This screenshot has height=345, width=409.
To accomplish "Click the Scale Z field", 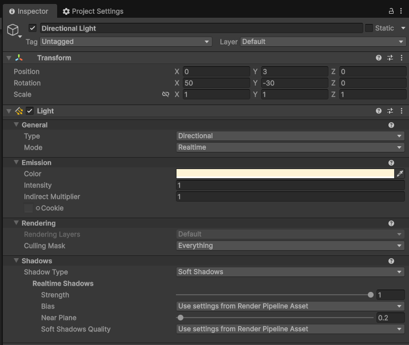I will pyautogui.click(x=373, y=94).
